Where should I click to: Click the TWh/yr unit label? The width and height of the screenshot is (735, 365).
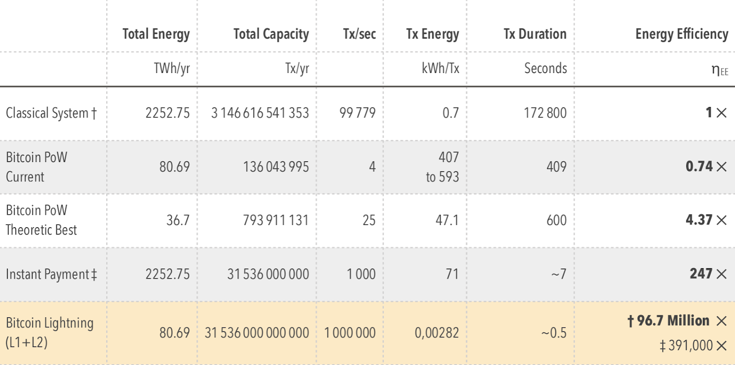pyautogui.click(x=171, y=68)
